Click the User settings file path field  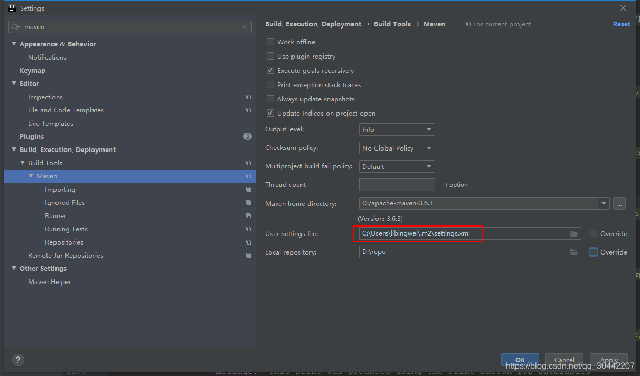pyautogui.click(x=470, y=233)
